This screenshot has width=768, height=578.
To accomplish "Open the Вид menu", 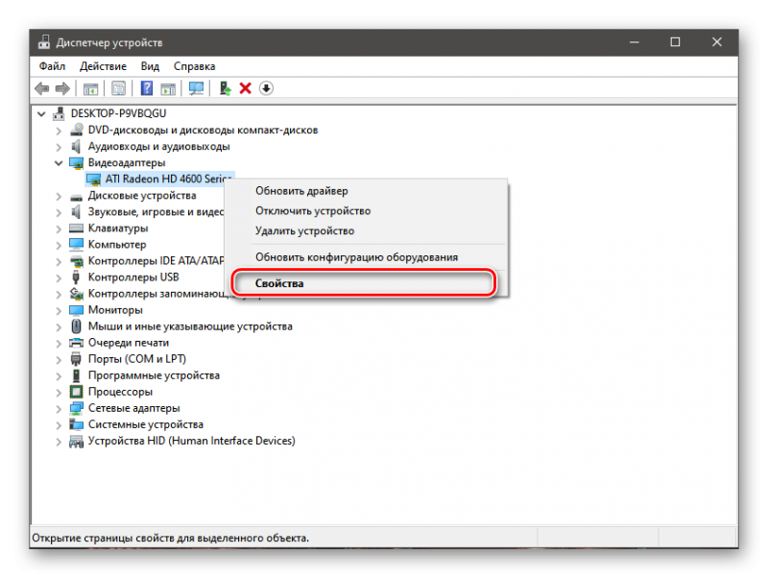I will point(150,66).
